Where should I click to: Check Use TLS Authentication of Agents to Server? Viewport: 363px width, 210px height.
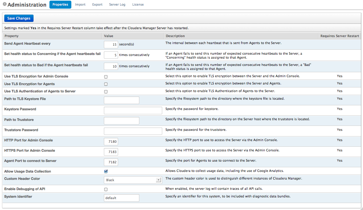[106, 92]
